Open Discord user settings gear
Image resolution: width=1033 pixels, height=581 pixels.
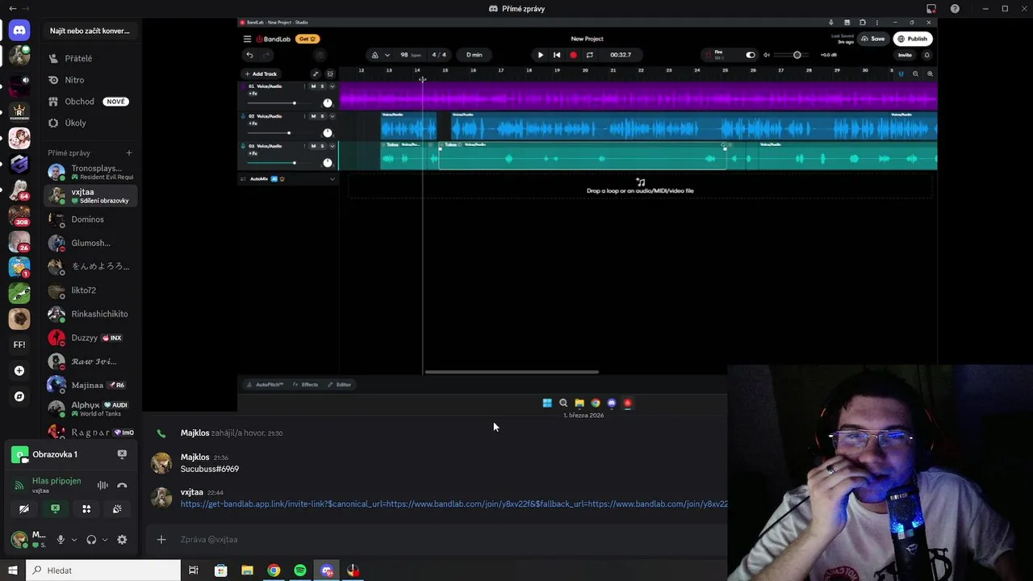[x=122, y=539]
